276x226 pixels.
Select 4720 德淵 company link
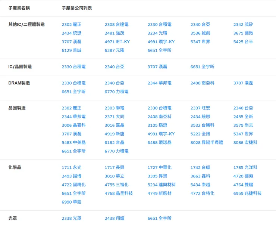pyautogui.click(x=243, y=176)
